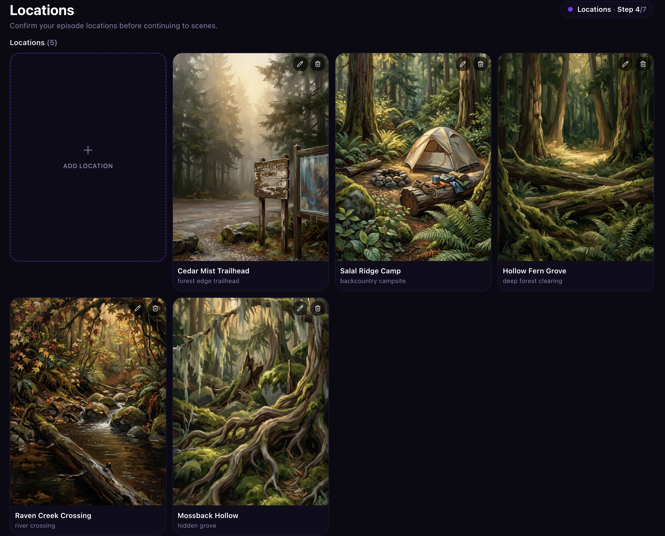Delete the Raven Creek Crossing location
Viewport: 665px width, 536px height.
156,308
